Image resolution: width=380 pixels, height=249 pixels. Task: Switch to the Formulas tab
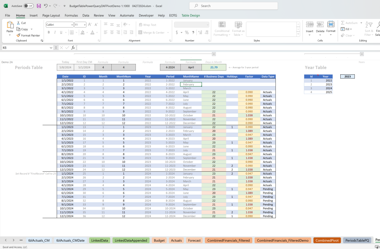71,15
